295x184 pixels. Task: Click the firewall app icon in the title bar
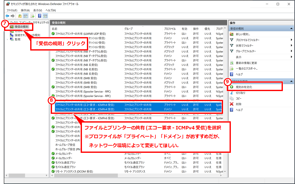click(x=8, y=4)
